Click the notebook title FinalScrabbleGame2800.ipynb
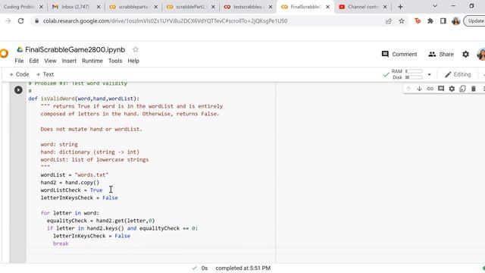485x273 pixels. tap(75, 49)
